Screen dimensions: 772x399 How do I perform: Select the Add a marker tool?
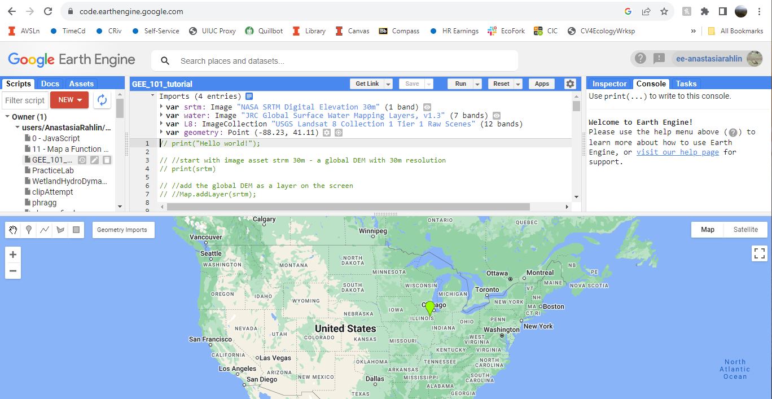[x=29, y=230]
